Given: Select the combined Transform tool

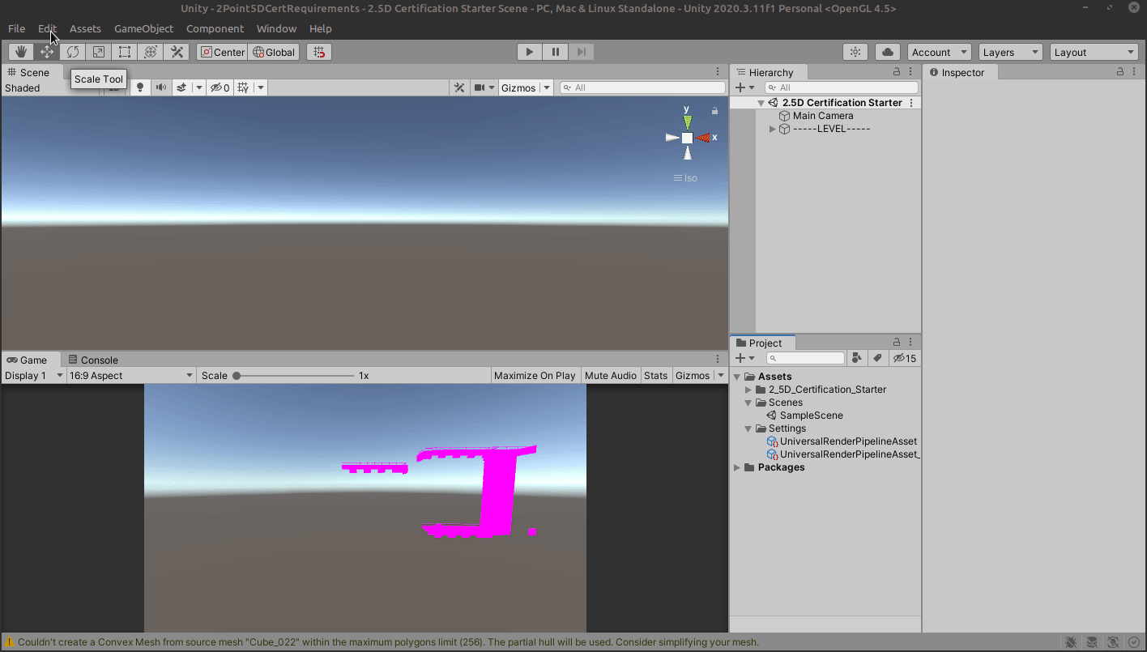Looking at the screenshot, I should point(151,52).
